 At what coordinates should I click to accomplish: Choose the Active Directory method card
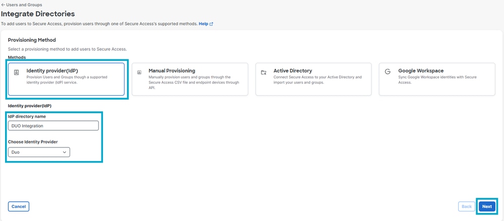(313, 79)
